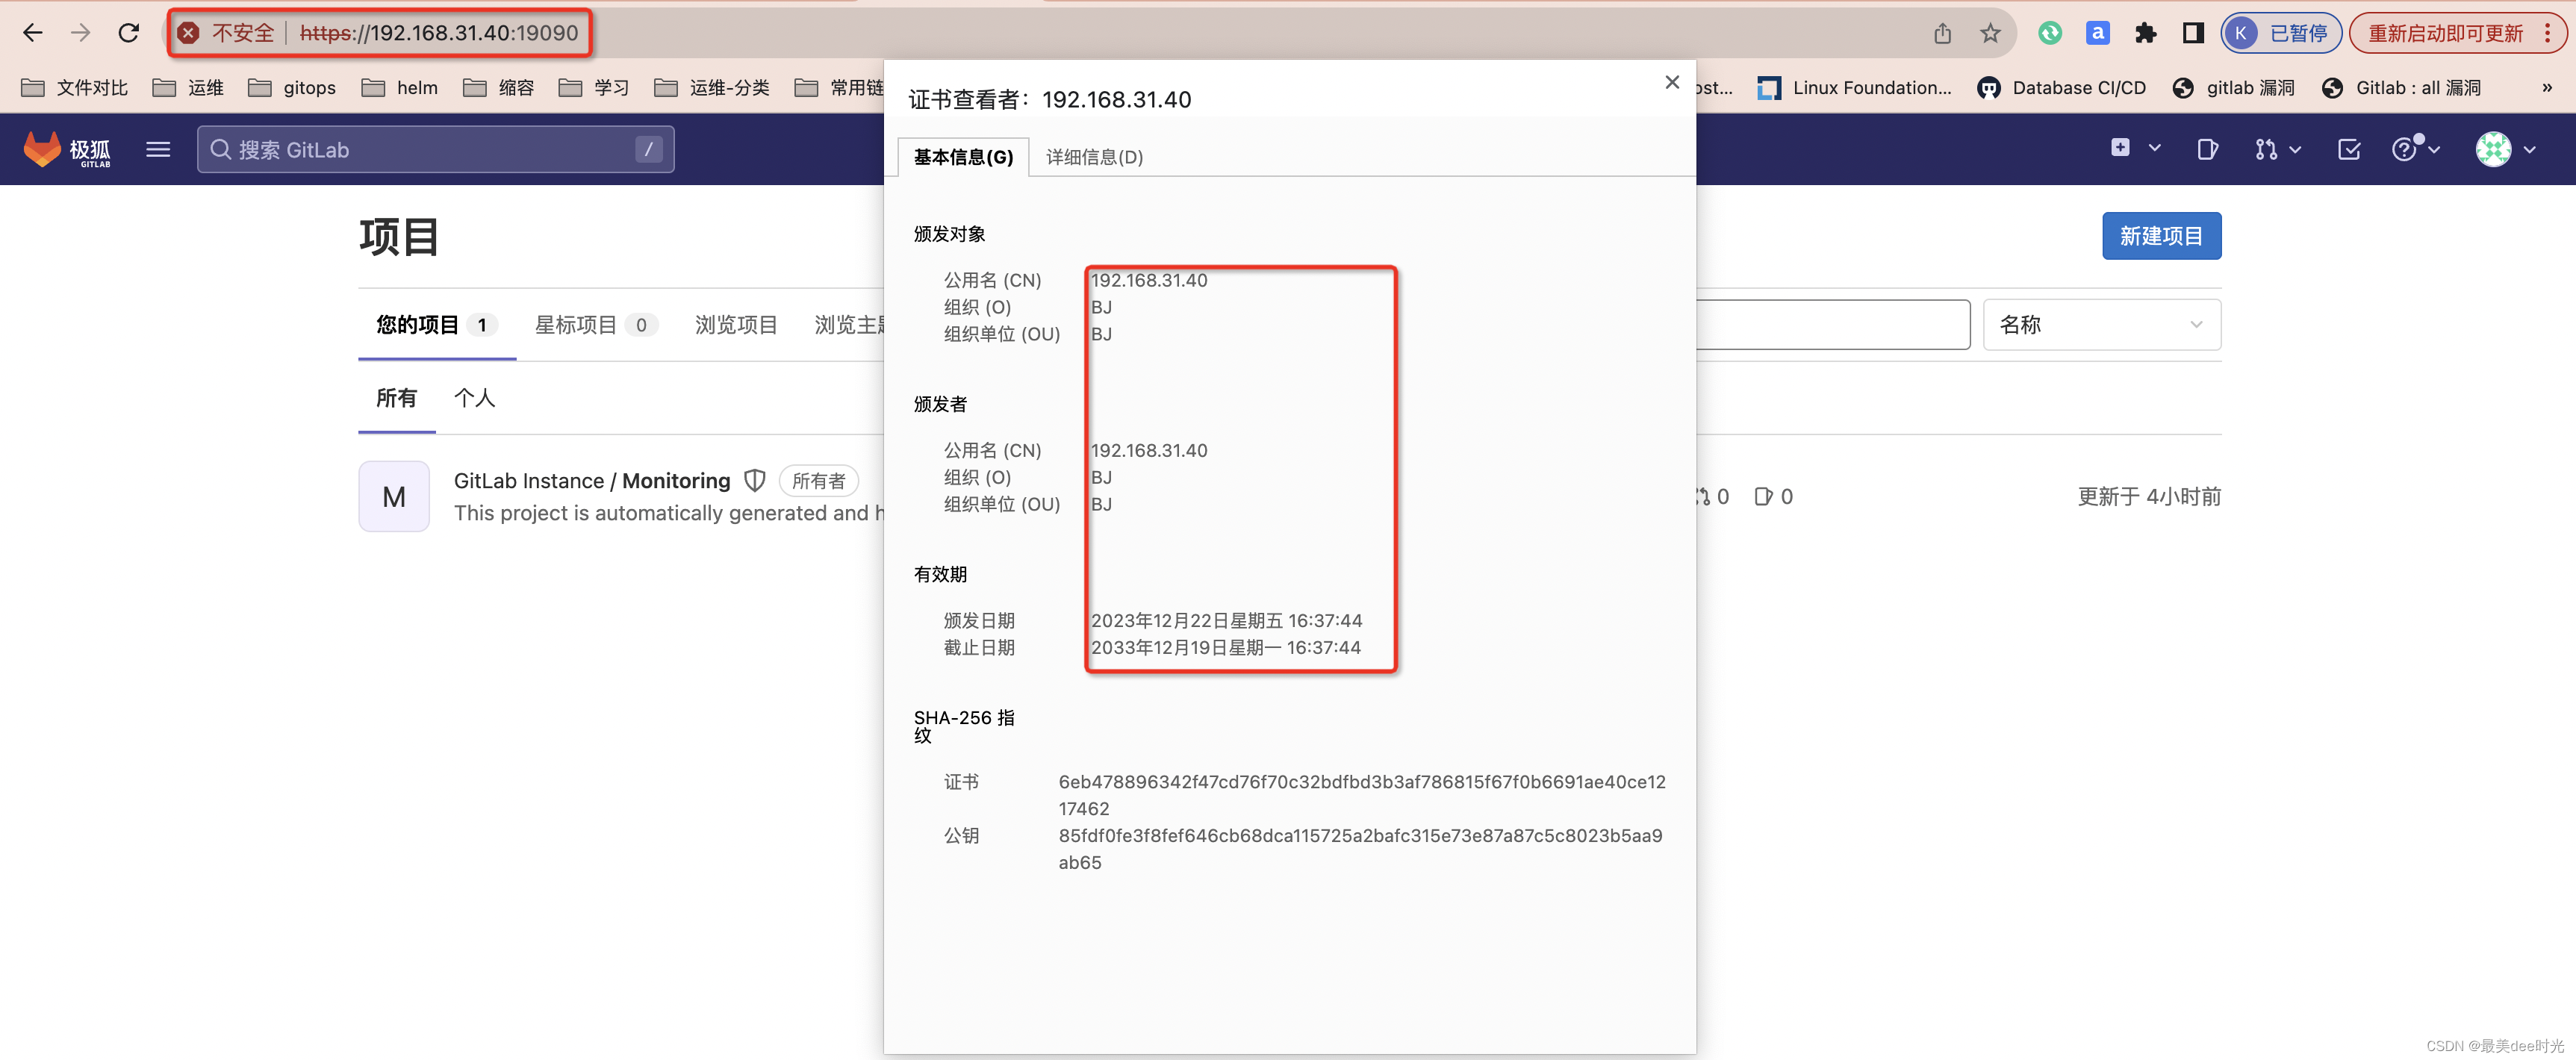Open Linux Foundation bookmark
The image size is (2576, 1060).
tap(1855, 88)
